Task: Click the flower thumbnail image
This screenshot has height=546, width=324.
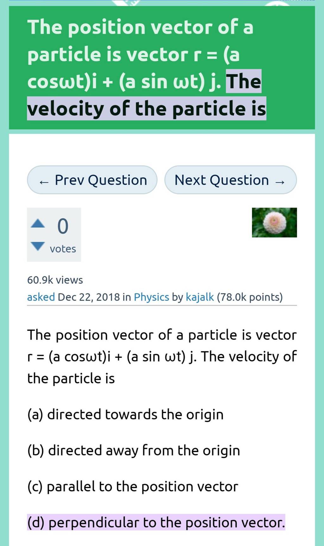Action: tap(274, 223)
